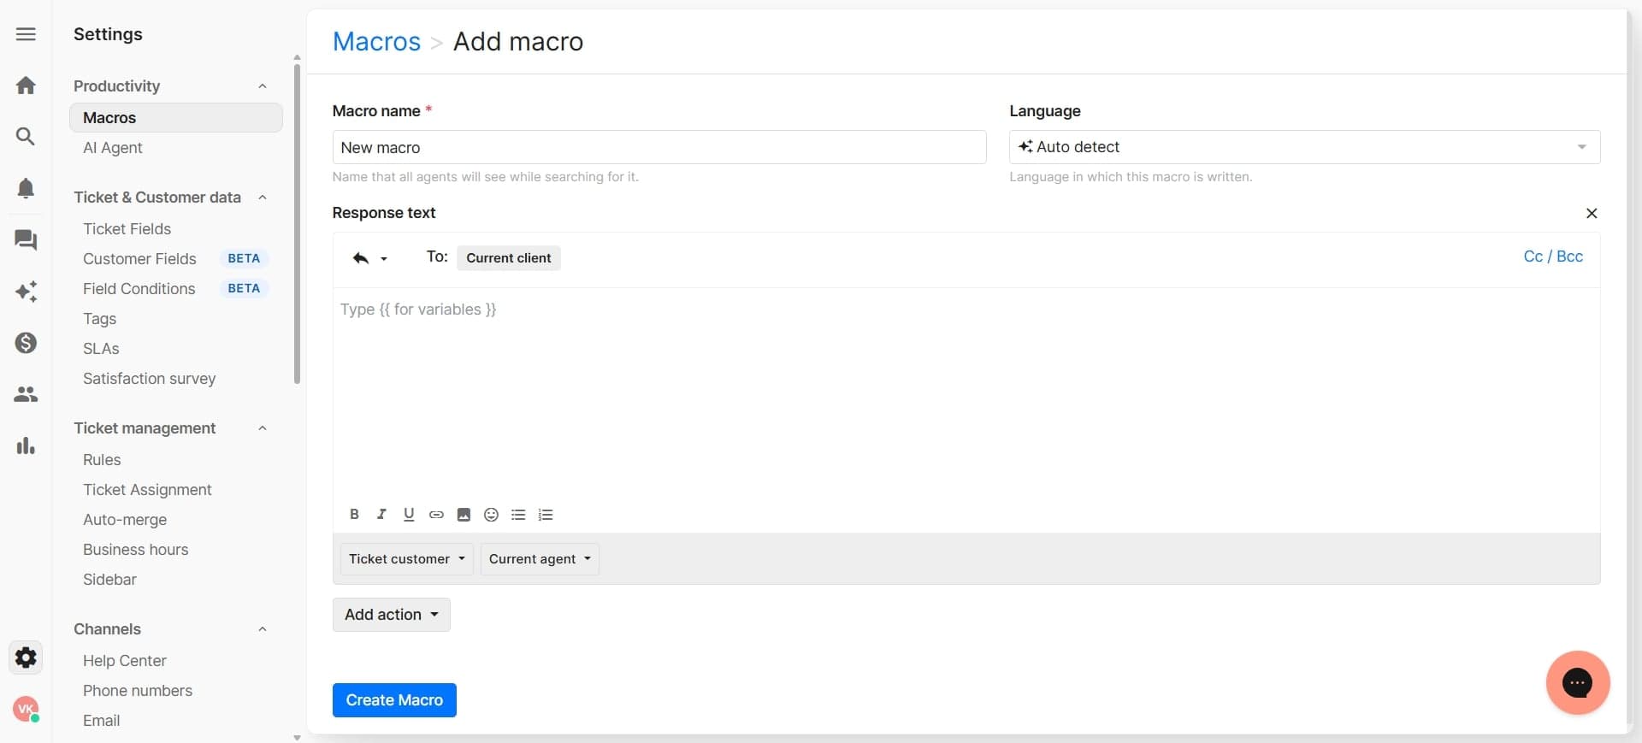Open the live chat support bubble

[1577, 682]
